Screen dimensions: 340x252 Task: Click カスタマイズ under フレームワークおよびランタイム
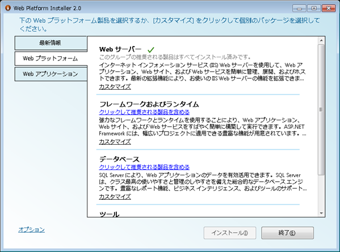(115, 142)
